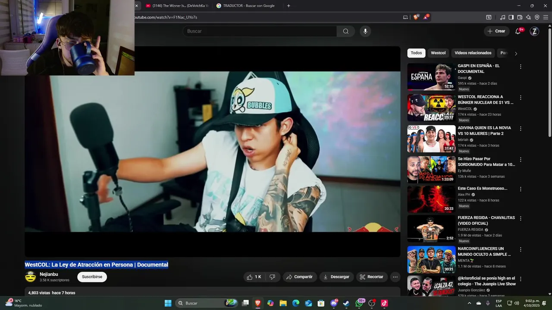Open Gaspi en España documental thumbnail
552x310 pixels.
point(431,77)
